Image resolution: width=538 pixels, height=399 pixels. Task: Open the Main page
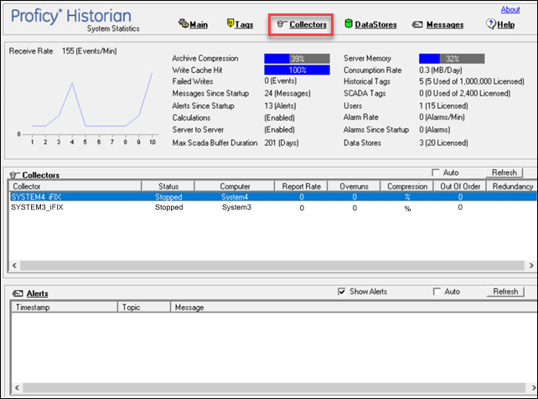click(199, 24)
